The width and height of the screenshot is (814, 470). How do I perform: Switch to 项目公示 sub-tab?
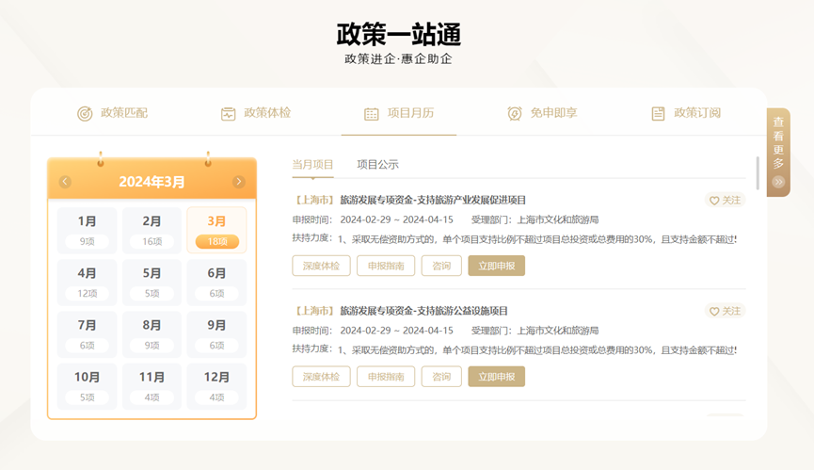[x=377, y=165]
